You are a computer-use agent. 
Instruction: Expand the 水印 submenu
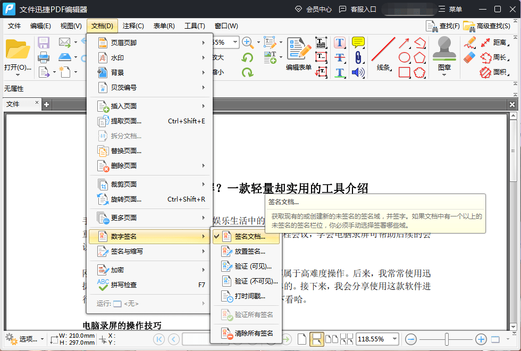click(x=149, y=57)
